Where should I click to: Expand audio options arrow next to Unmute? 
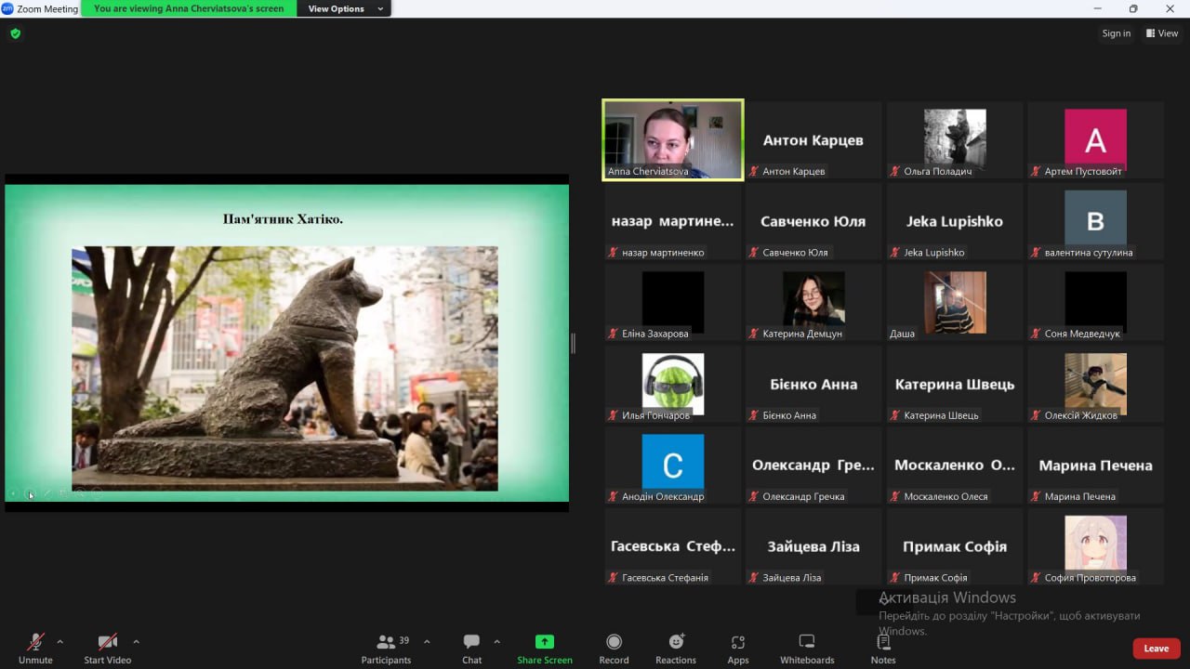tap(60, 641)
